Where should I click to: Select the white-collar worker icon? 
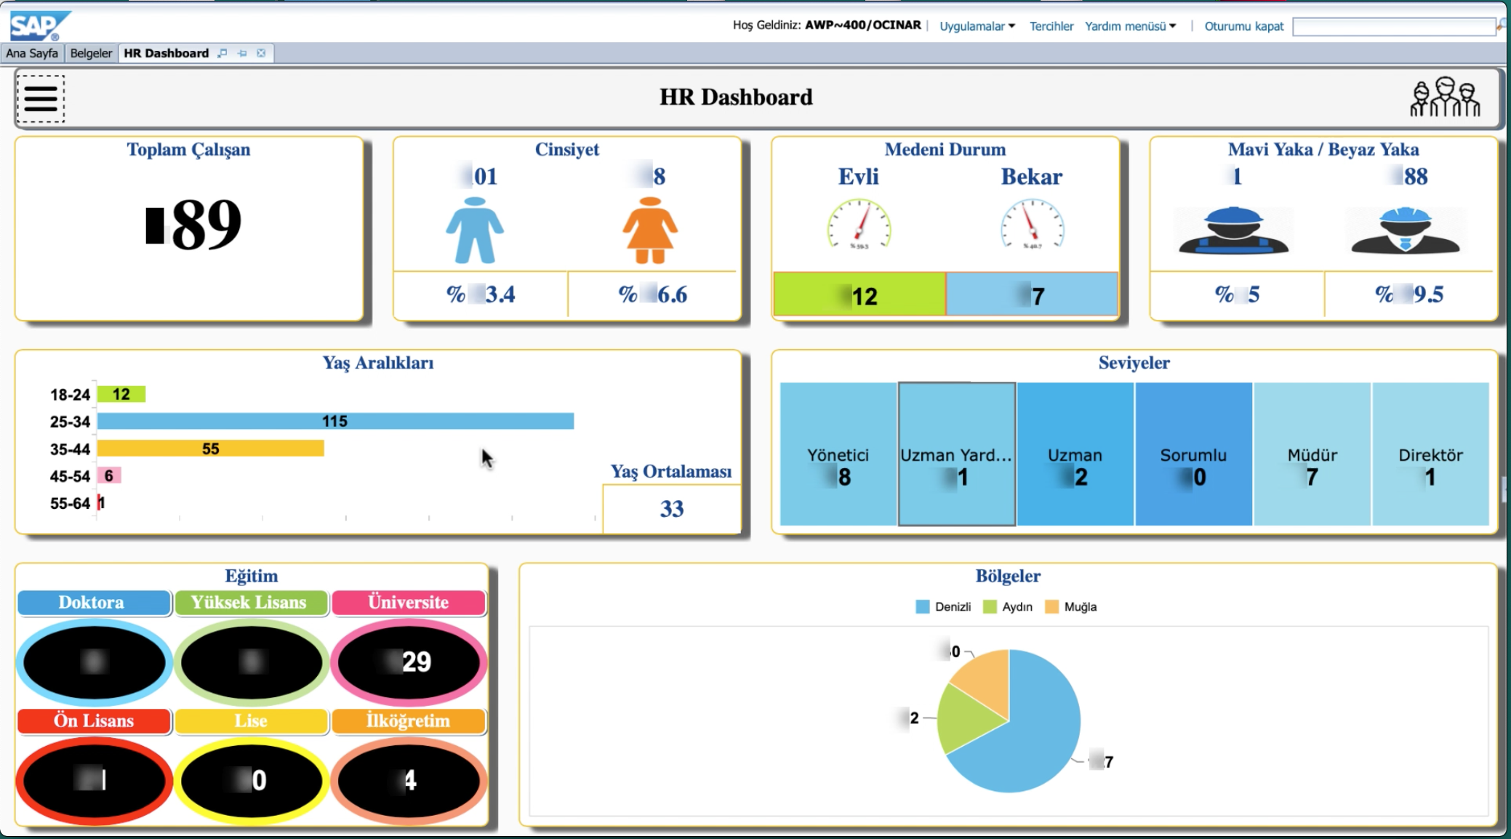pyautogui.click(x=1406, y=230)
